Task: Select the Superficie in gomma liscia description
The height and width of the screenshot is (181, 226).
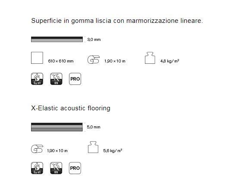Action: coord(117,21)
